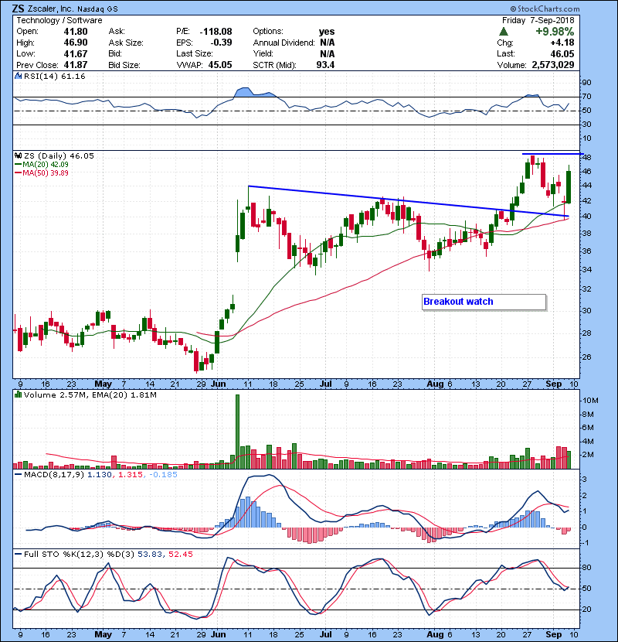Click the company name Zscaler, Inc.
618x642 pixels.
coord(51,9)
